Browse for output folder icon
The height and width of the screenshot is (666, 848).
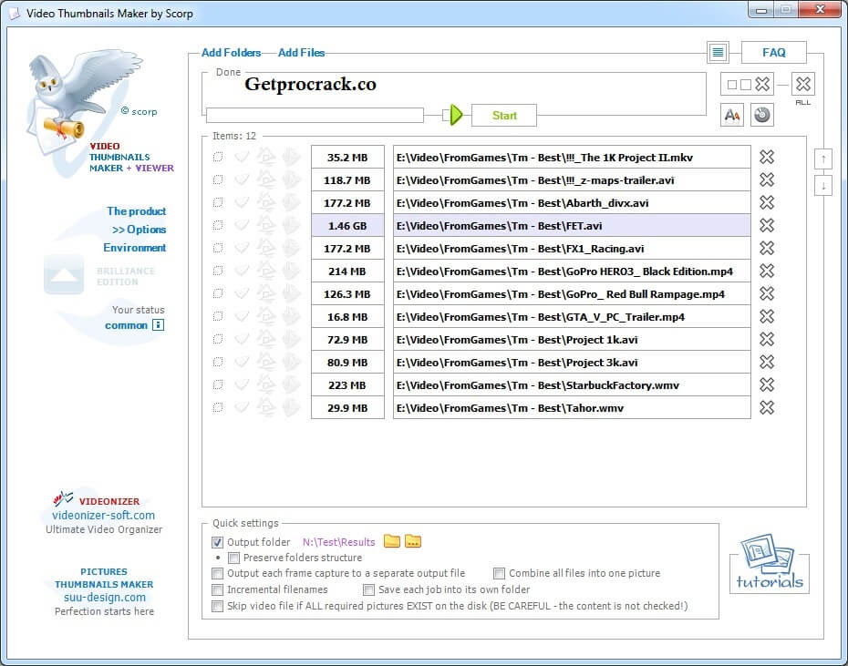pos(391,541)
